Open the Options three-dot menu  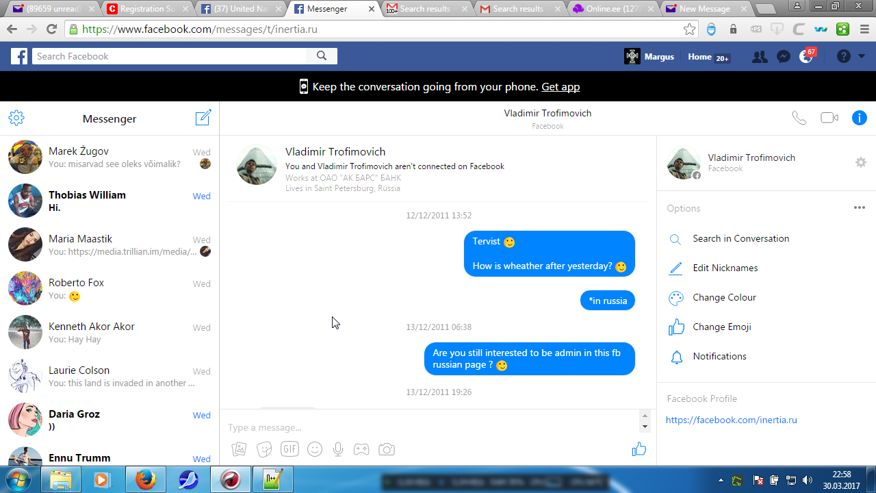click(x=860, y=208)
